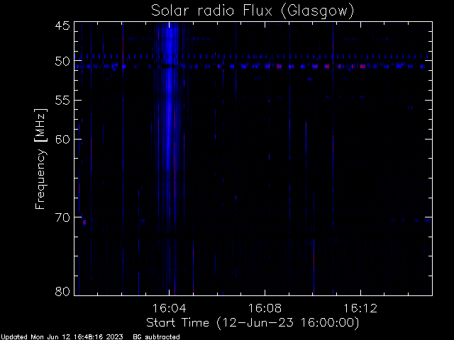Click the 'Updated Mon Jun 12' timestamp text
The width and height of the screenshot is (454, 340).
[x=62, y=337]
